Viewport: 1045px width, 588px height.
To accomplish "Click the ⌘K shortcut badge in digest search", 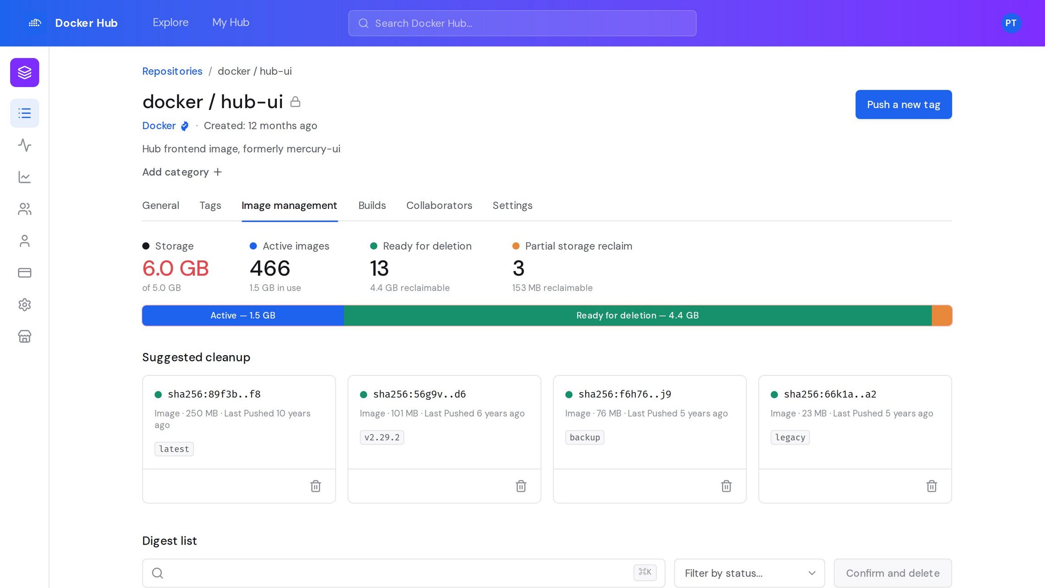I will click(x=645, y=572).
